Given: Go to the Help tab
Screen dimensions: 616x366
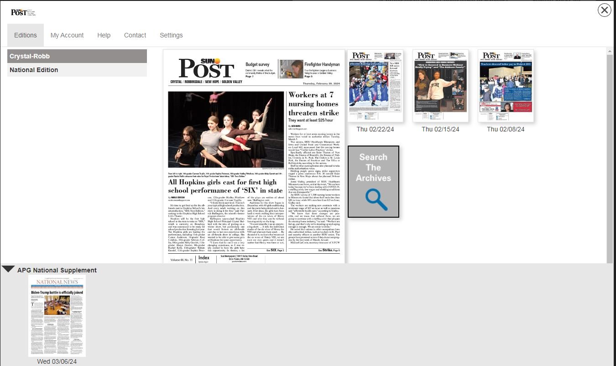Looking at the screenshot, I should tap(104, 35).
